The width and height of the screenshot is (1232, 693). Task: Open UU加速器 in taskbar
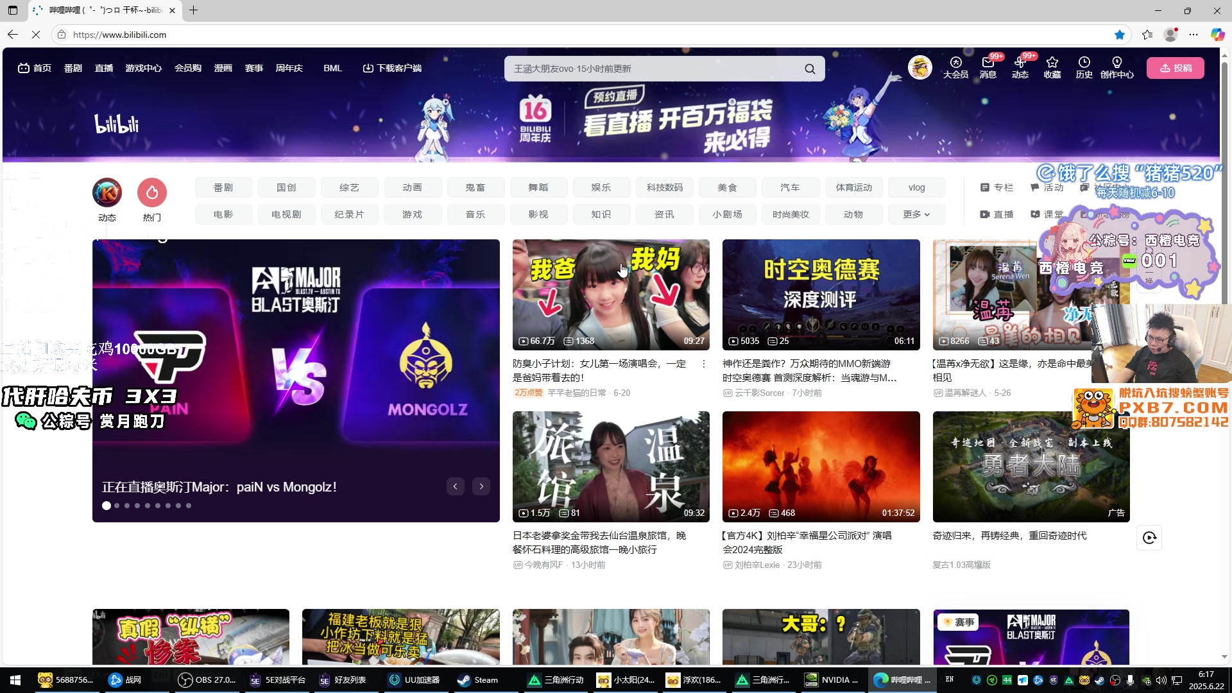(415, 680)
